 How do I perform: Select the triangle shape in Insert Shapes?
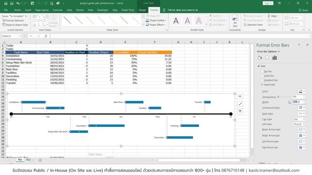click(x=35, y=25)
